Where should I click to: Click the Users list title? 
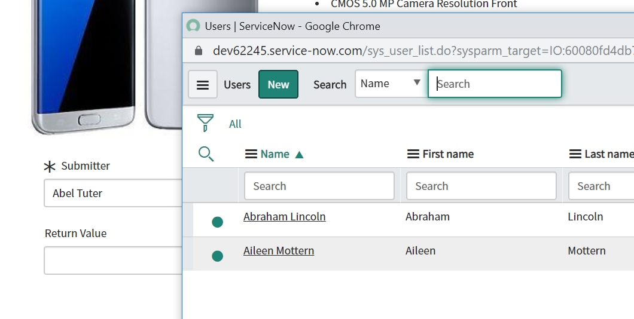coord(237,85)
